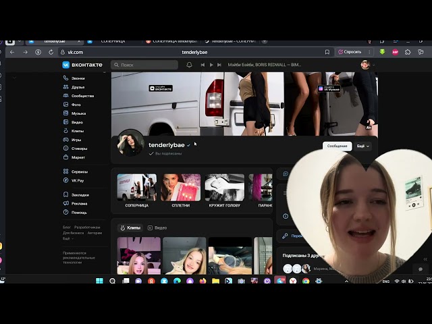Click the Сообщение button
432x324 pixels.
point(337,146)
